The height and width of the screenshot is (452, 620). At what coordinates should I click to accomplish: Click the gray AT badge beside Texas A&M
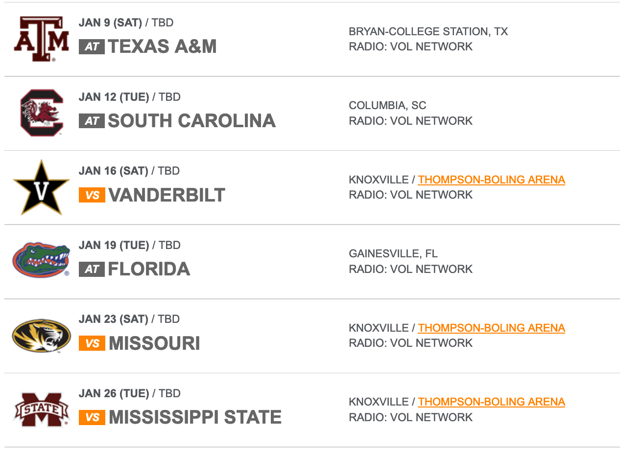coord(92,46)
